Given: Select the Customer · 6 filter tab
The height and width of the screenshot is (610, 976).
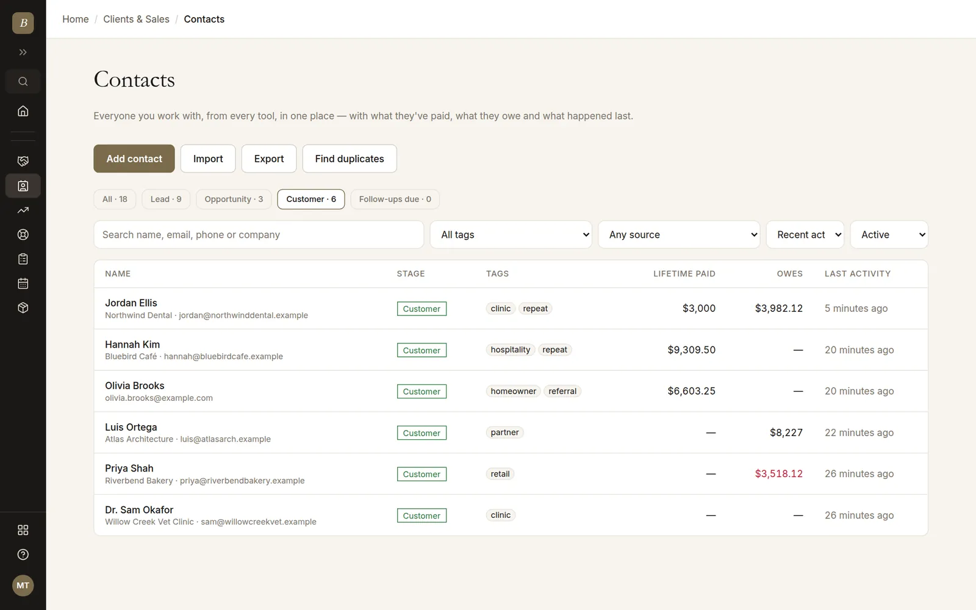Looking at the screenshot, I should (x=311, y=199).
